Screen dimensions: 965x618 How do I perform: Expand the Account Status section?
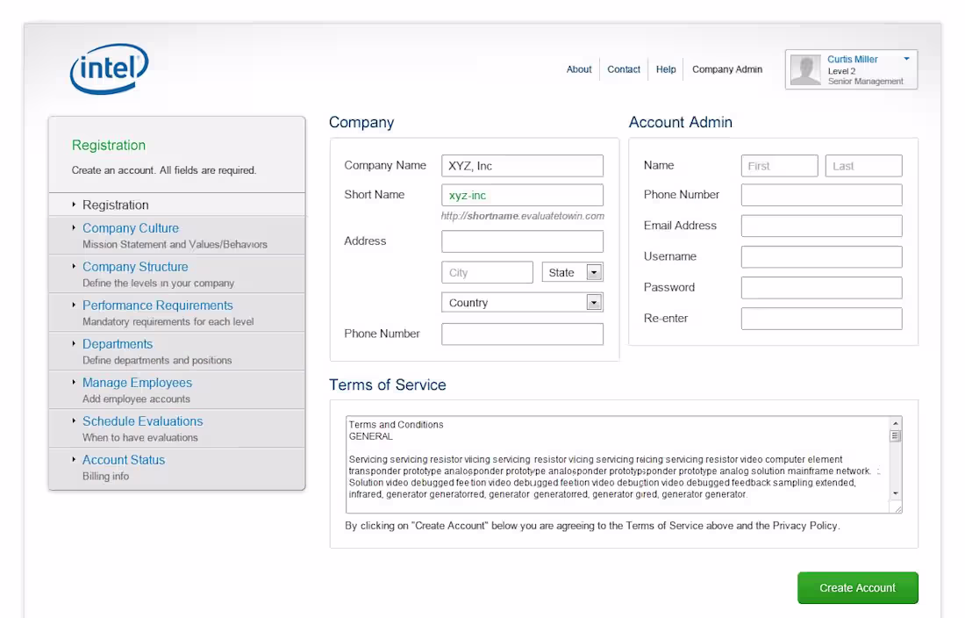[123, 459]
